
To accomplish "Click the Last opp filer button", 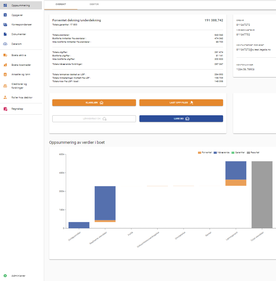I will tap(181, 102).
